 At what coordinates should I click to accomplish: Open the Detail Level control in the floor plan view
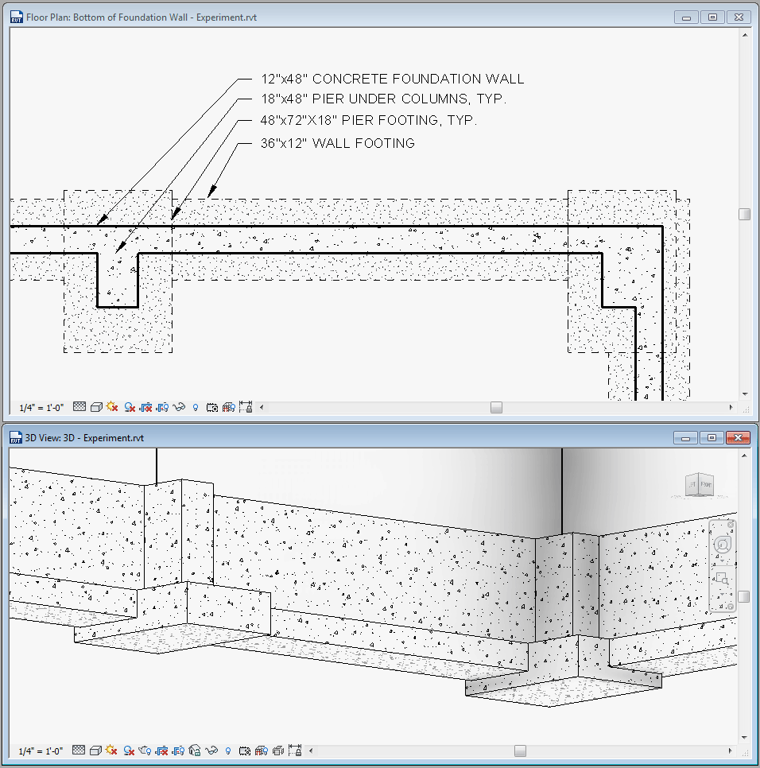point(79,406)
